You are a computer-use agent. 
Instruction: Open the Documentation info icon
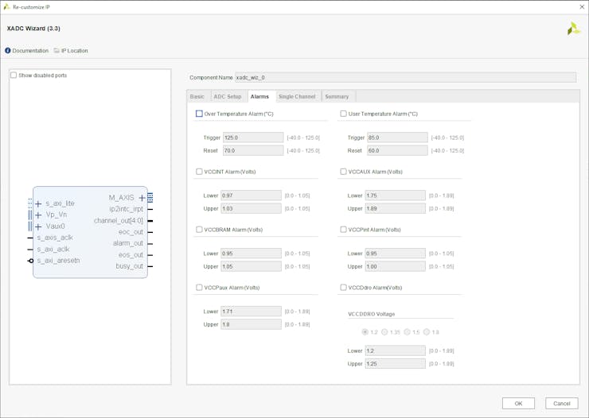coord(7,50)
